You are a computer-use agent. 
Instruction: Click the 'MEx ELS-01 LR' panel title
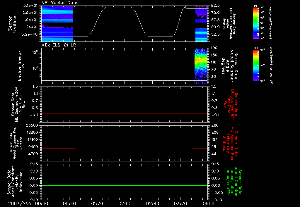click(59, 45)
